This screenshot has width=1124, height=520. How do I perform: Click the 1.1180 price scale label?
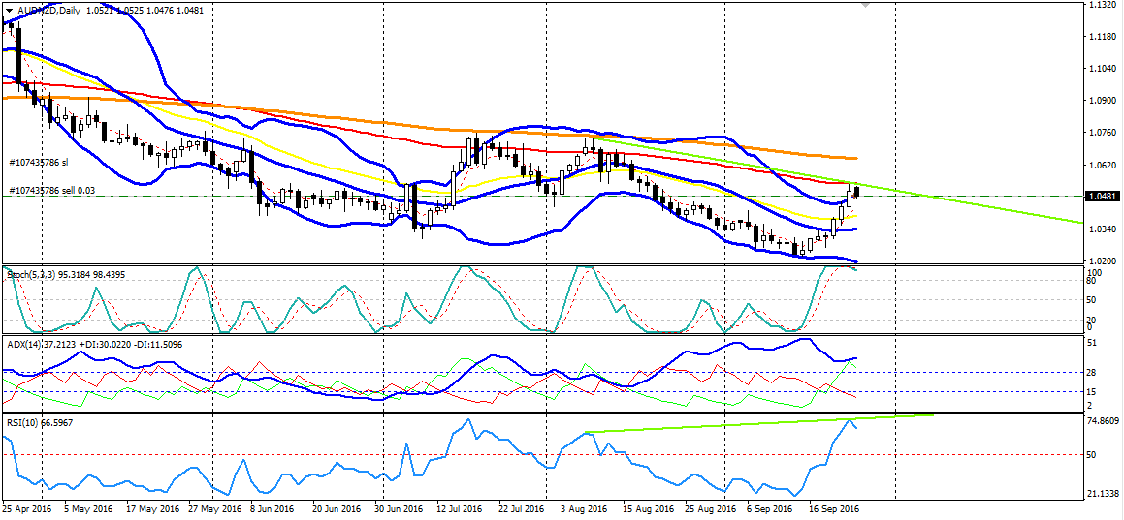tap(1101, 37)
